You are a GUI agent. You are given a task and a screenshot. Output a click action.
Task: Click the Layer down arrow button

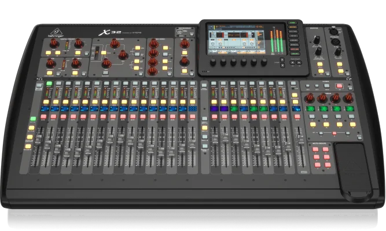pos(282,65)
